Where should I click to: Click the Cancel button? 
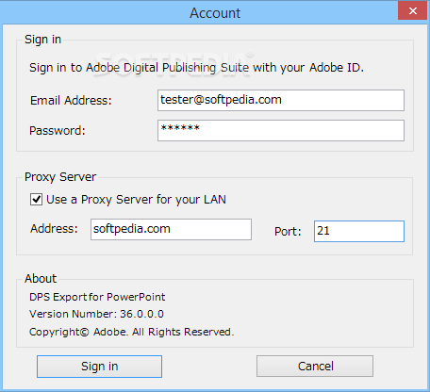pos(315,366)
